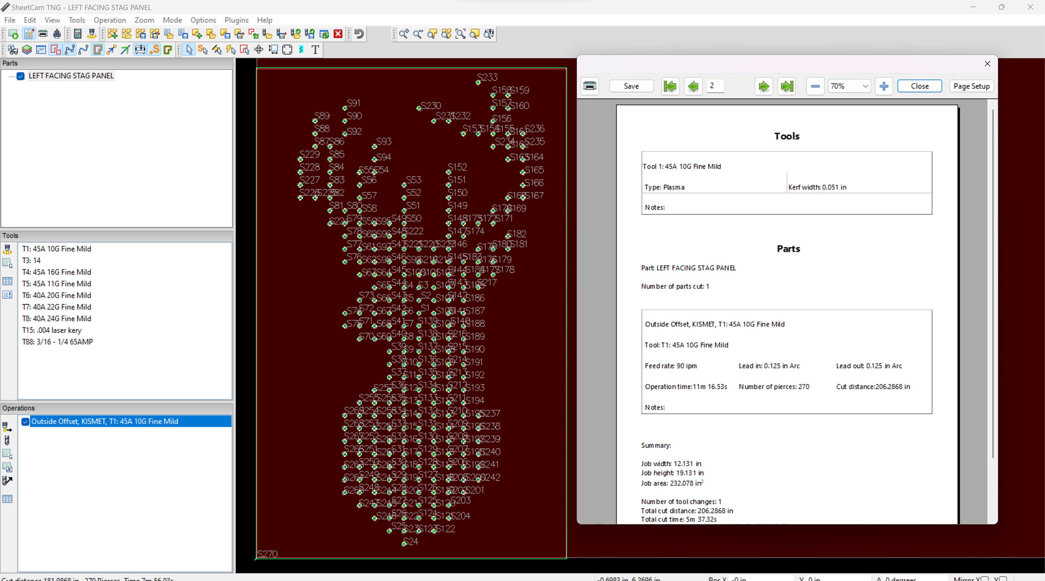The image size is (1045, 581).
Task: Click the red X delete toolpaths icon
Action: pyautogui.click(x=338, y=34)
